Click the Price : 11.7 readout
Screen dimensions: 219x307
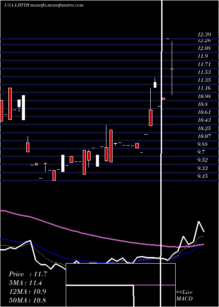tap(28, 274)
